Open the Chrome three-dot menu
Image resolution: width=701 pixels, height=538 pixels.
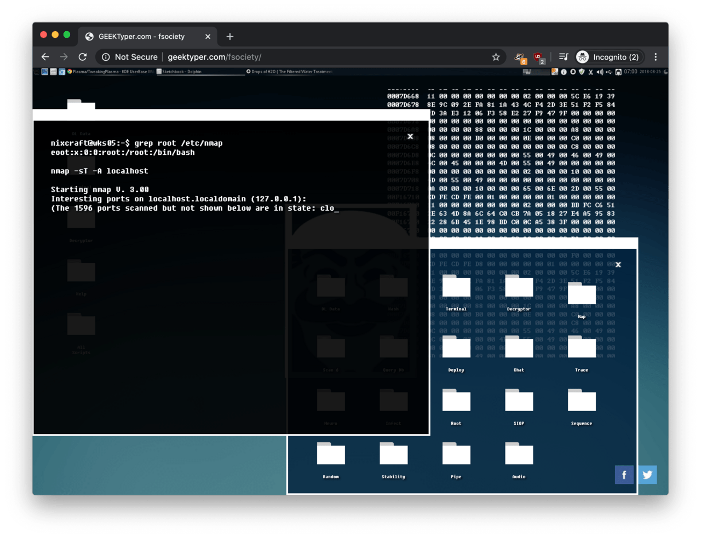(x=656, y=57)
